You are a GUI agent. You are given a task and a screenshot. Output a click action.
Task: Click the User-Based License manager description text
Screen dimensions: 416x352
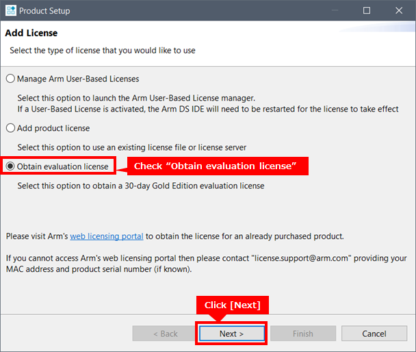point(137,98)
